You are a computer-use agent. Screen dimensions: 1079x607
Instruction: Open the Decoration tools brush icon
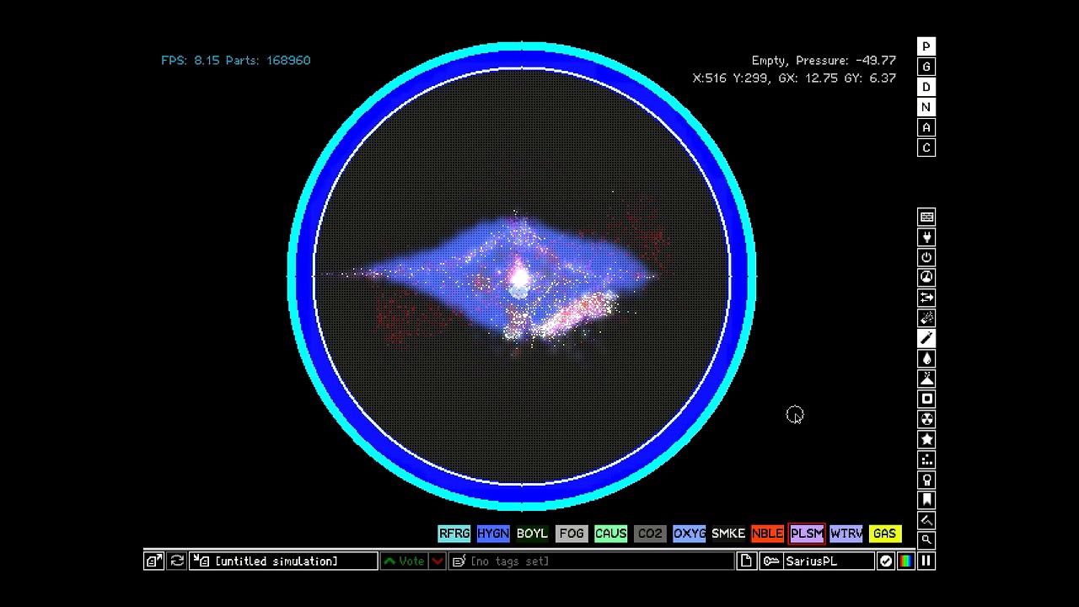click(926, 521)
